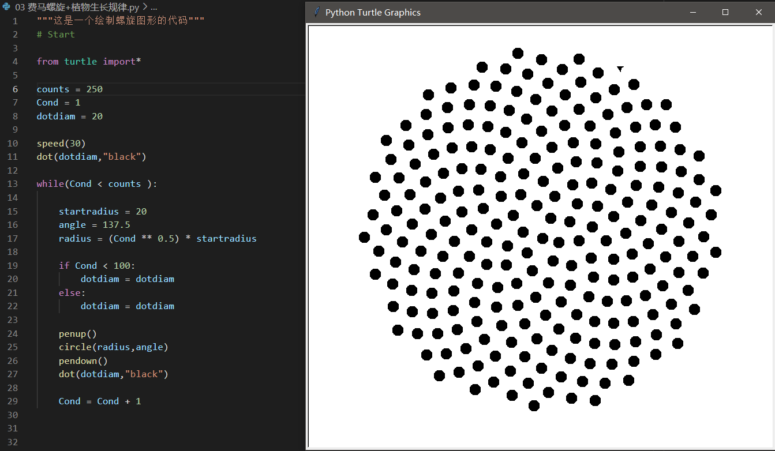775x451 pixels.
Task: Click the # Start comment
Action: [55, 35]
